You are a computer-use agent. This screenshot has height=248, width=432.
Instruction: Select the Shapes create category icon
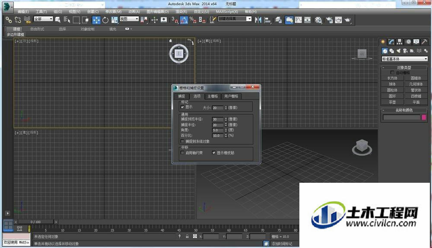(x=391, y=51)
